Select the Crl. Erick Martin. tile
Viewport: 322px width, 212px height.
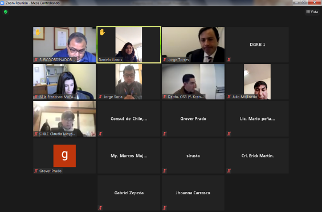click(257, 156)
